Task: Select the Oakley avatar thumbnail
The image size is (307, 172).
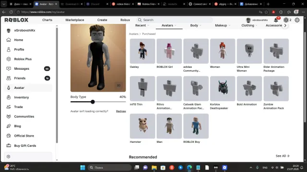Action: [x=142, y=51]
